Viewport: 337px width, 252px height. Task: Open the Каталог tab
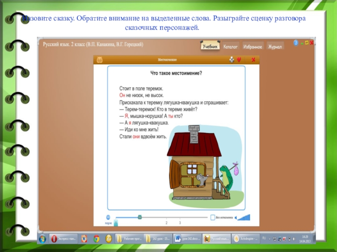230,47
